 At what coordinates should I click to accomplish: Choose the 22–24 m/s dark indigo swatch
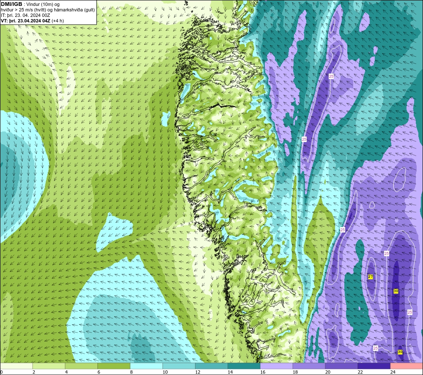pyautogui.click(x=374, y=366)
